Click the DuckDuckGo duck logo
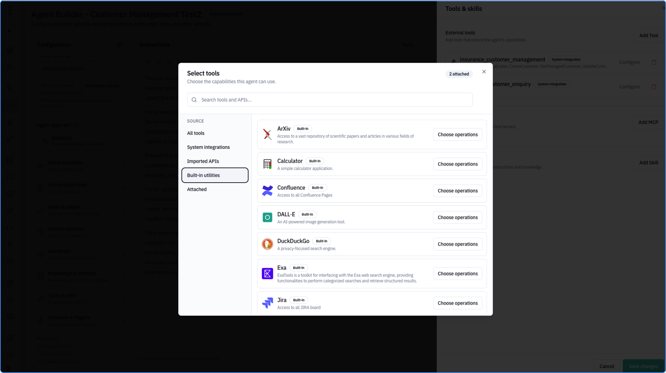The image size is (666, 373). coord(267,244)
